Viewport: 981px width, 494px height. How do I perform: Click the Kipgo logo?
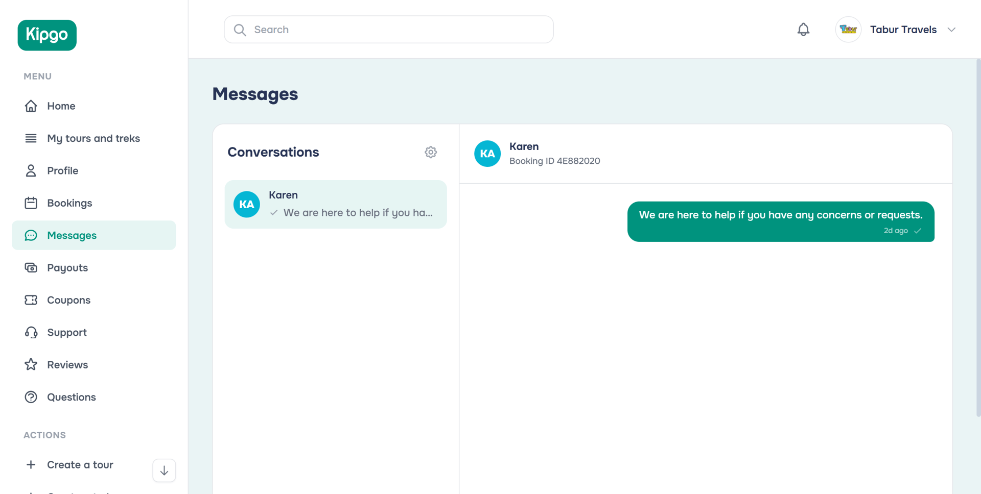(47, 35)
